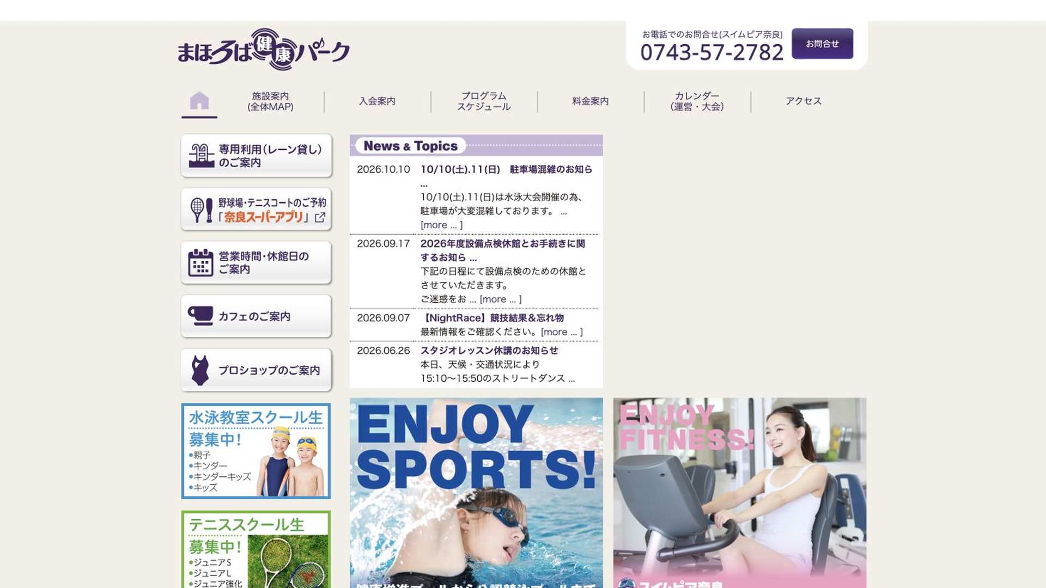1046x588 pixels.
Task: Open 専用利用(レーン貸し)のご案内 button
Action: (x=256, y=156)
